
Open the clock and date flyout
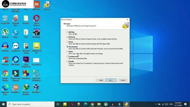[x=178, y=104]
